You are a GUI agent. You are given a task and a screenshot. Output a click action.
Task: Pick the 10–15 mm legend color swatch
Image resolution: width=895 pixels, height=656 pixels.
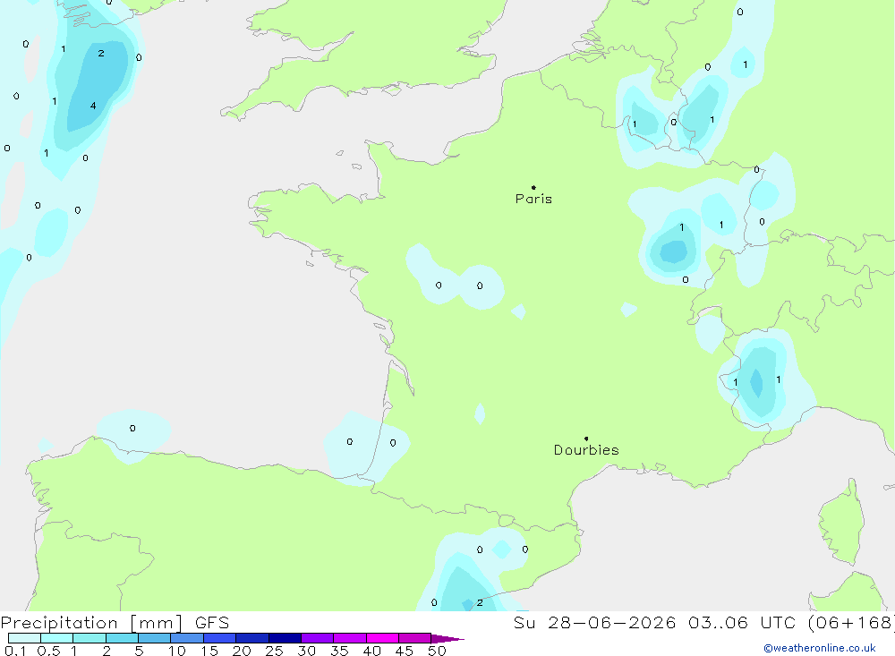click(x=187, y=638)
